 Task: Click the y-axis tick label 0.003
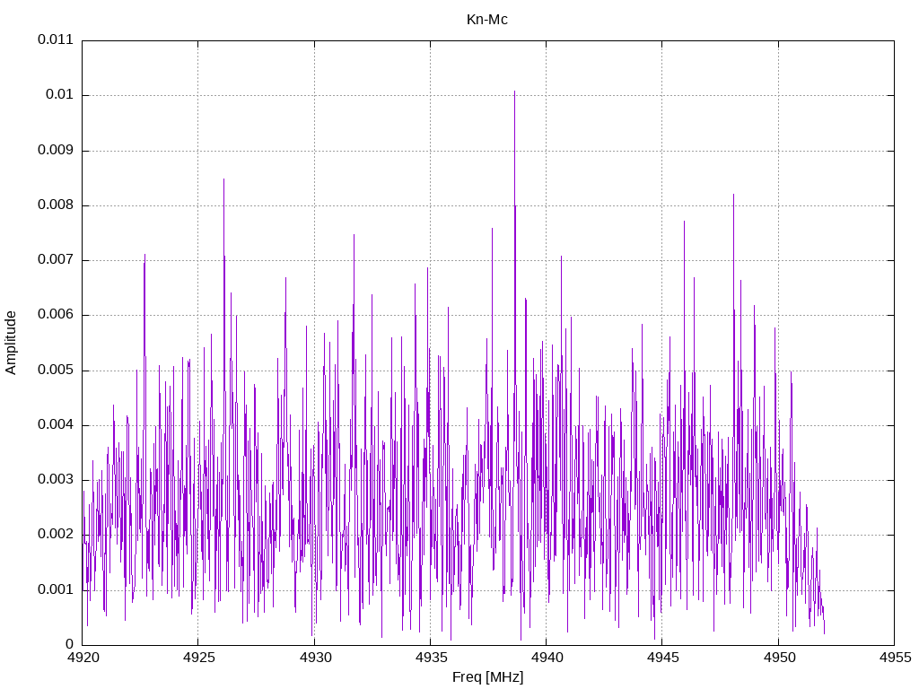pyautogui.click(x=56, y=479)
